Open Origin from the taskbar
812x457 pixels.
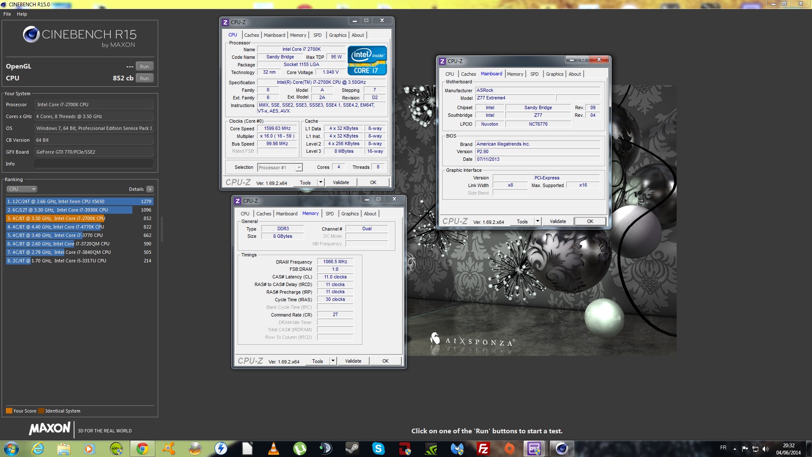pos(510,449)
